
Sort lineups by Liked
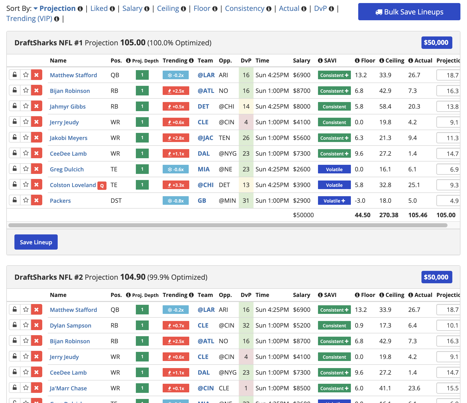click(99, 9)
